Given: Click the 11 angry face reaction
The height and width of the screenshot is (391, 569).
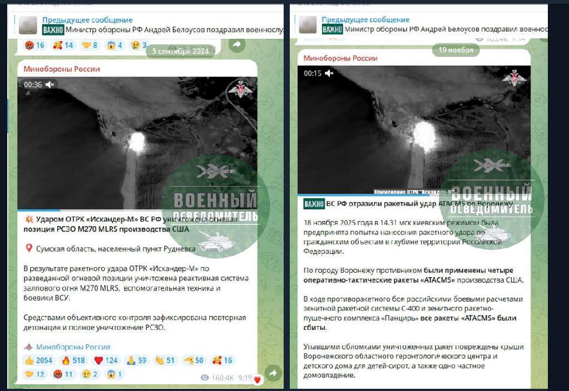Looking at the screenshot, I should [x=63, y=374].
